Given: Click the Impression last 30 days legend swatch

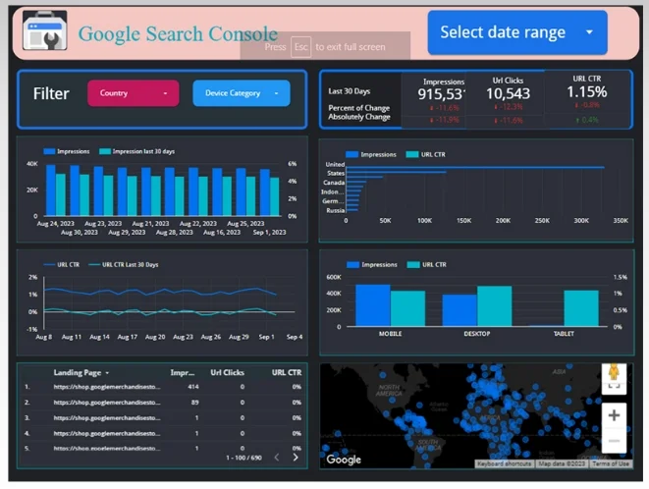Looking at the screenshot, I should 105,151.
